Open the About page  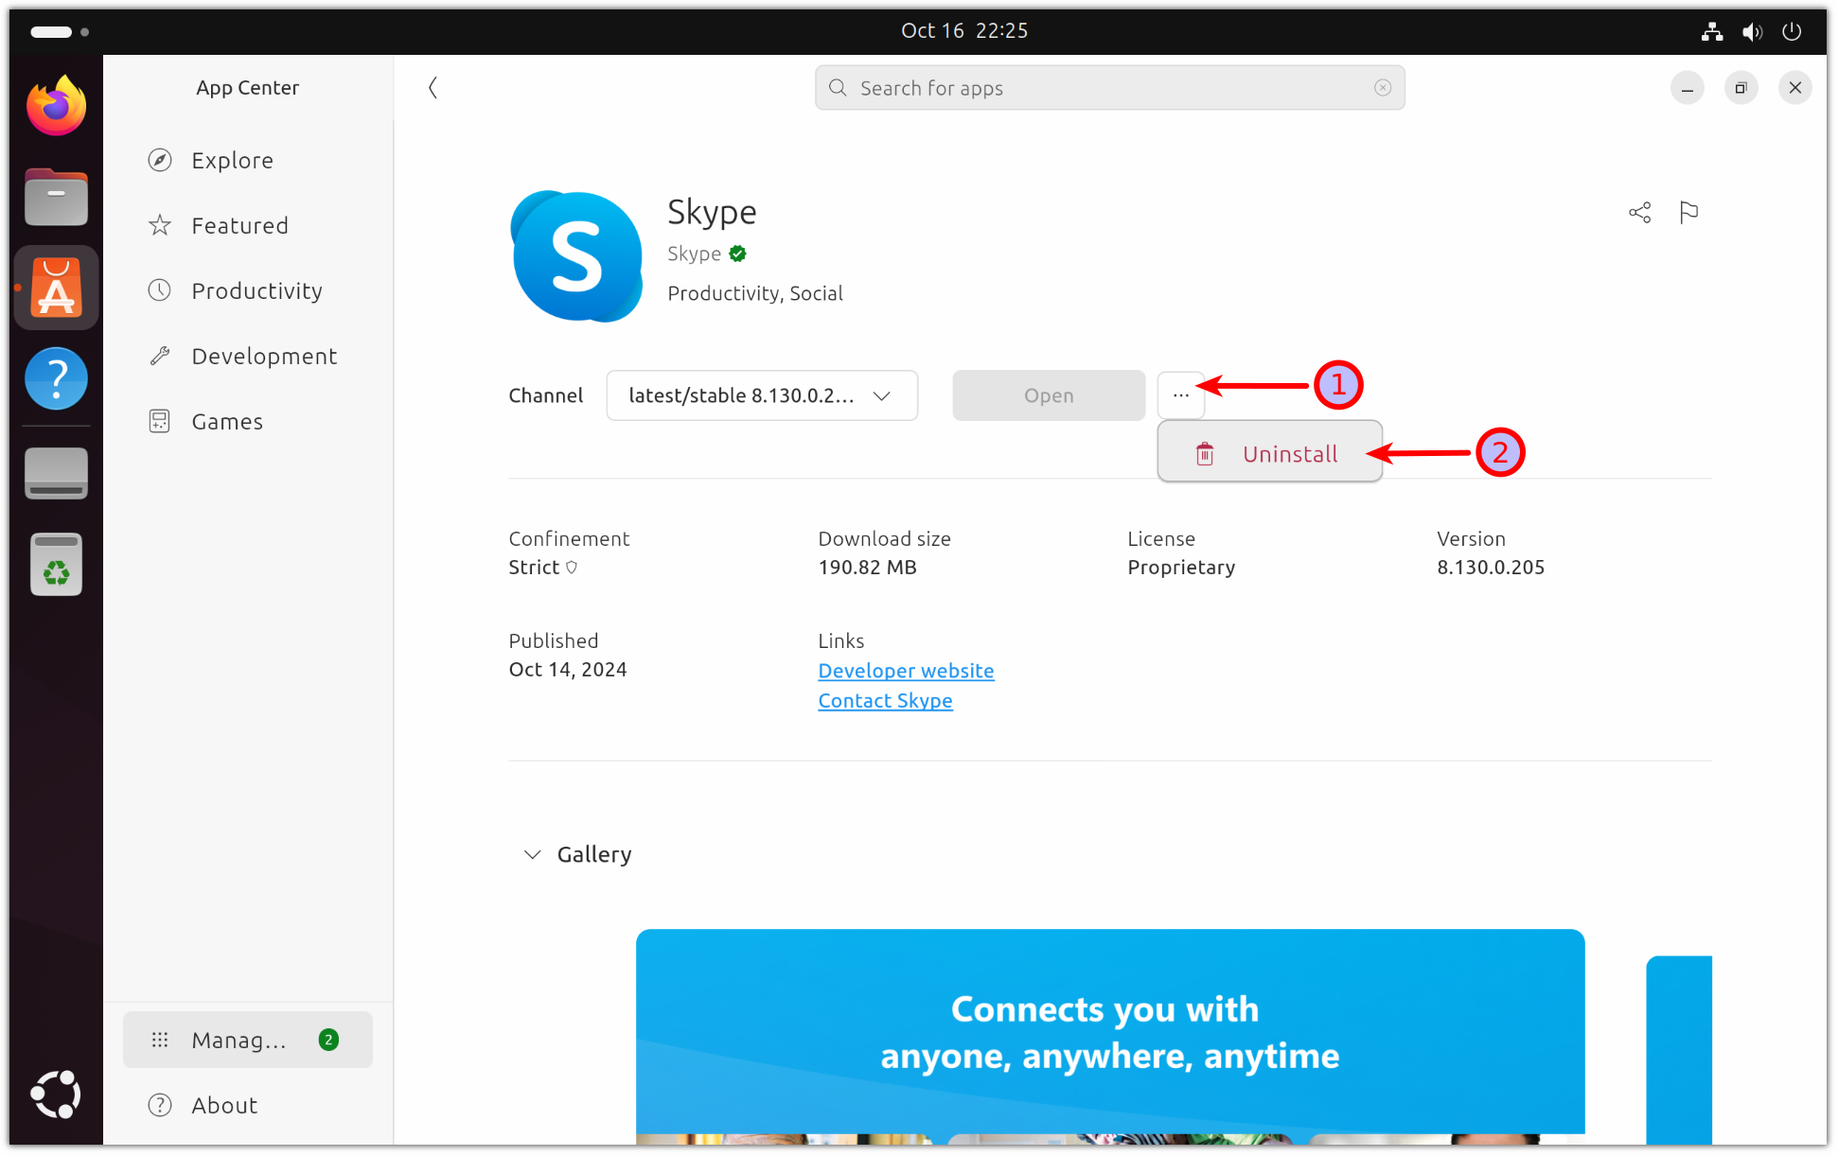248,1105
